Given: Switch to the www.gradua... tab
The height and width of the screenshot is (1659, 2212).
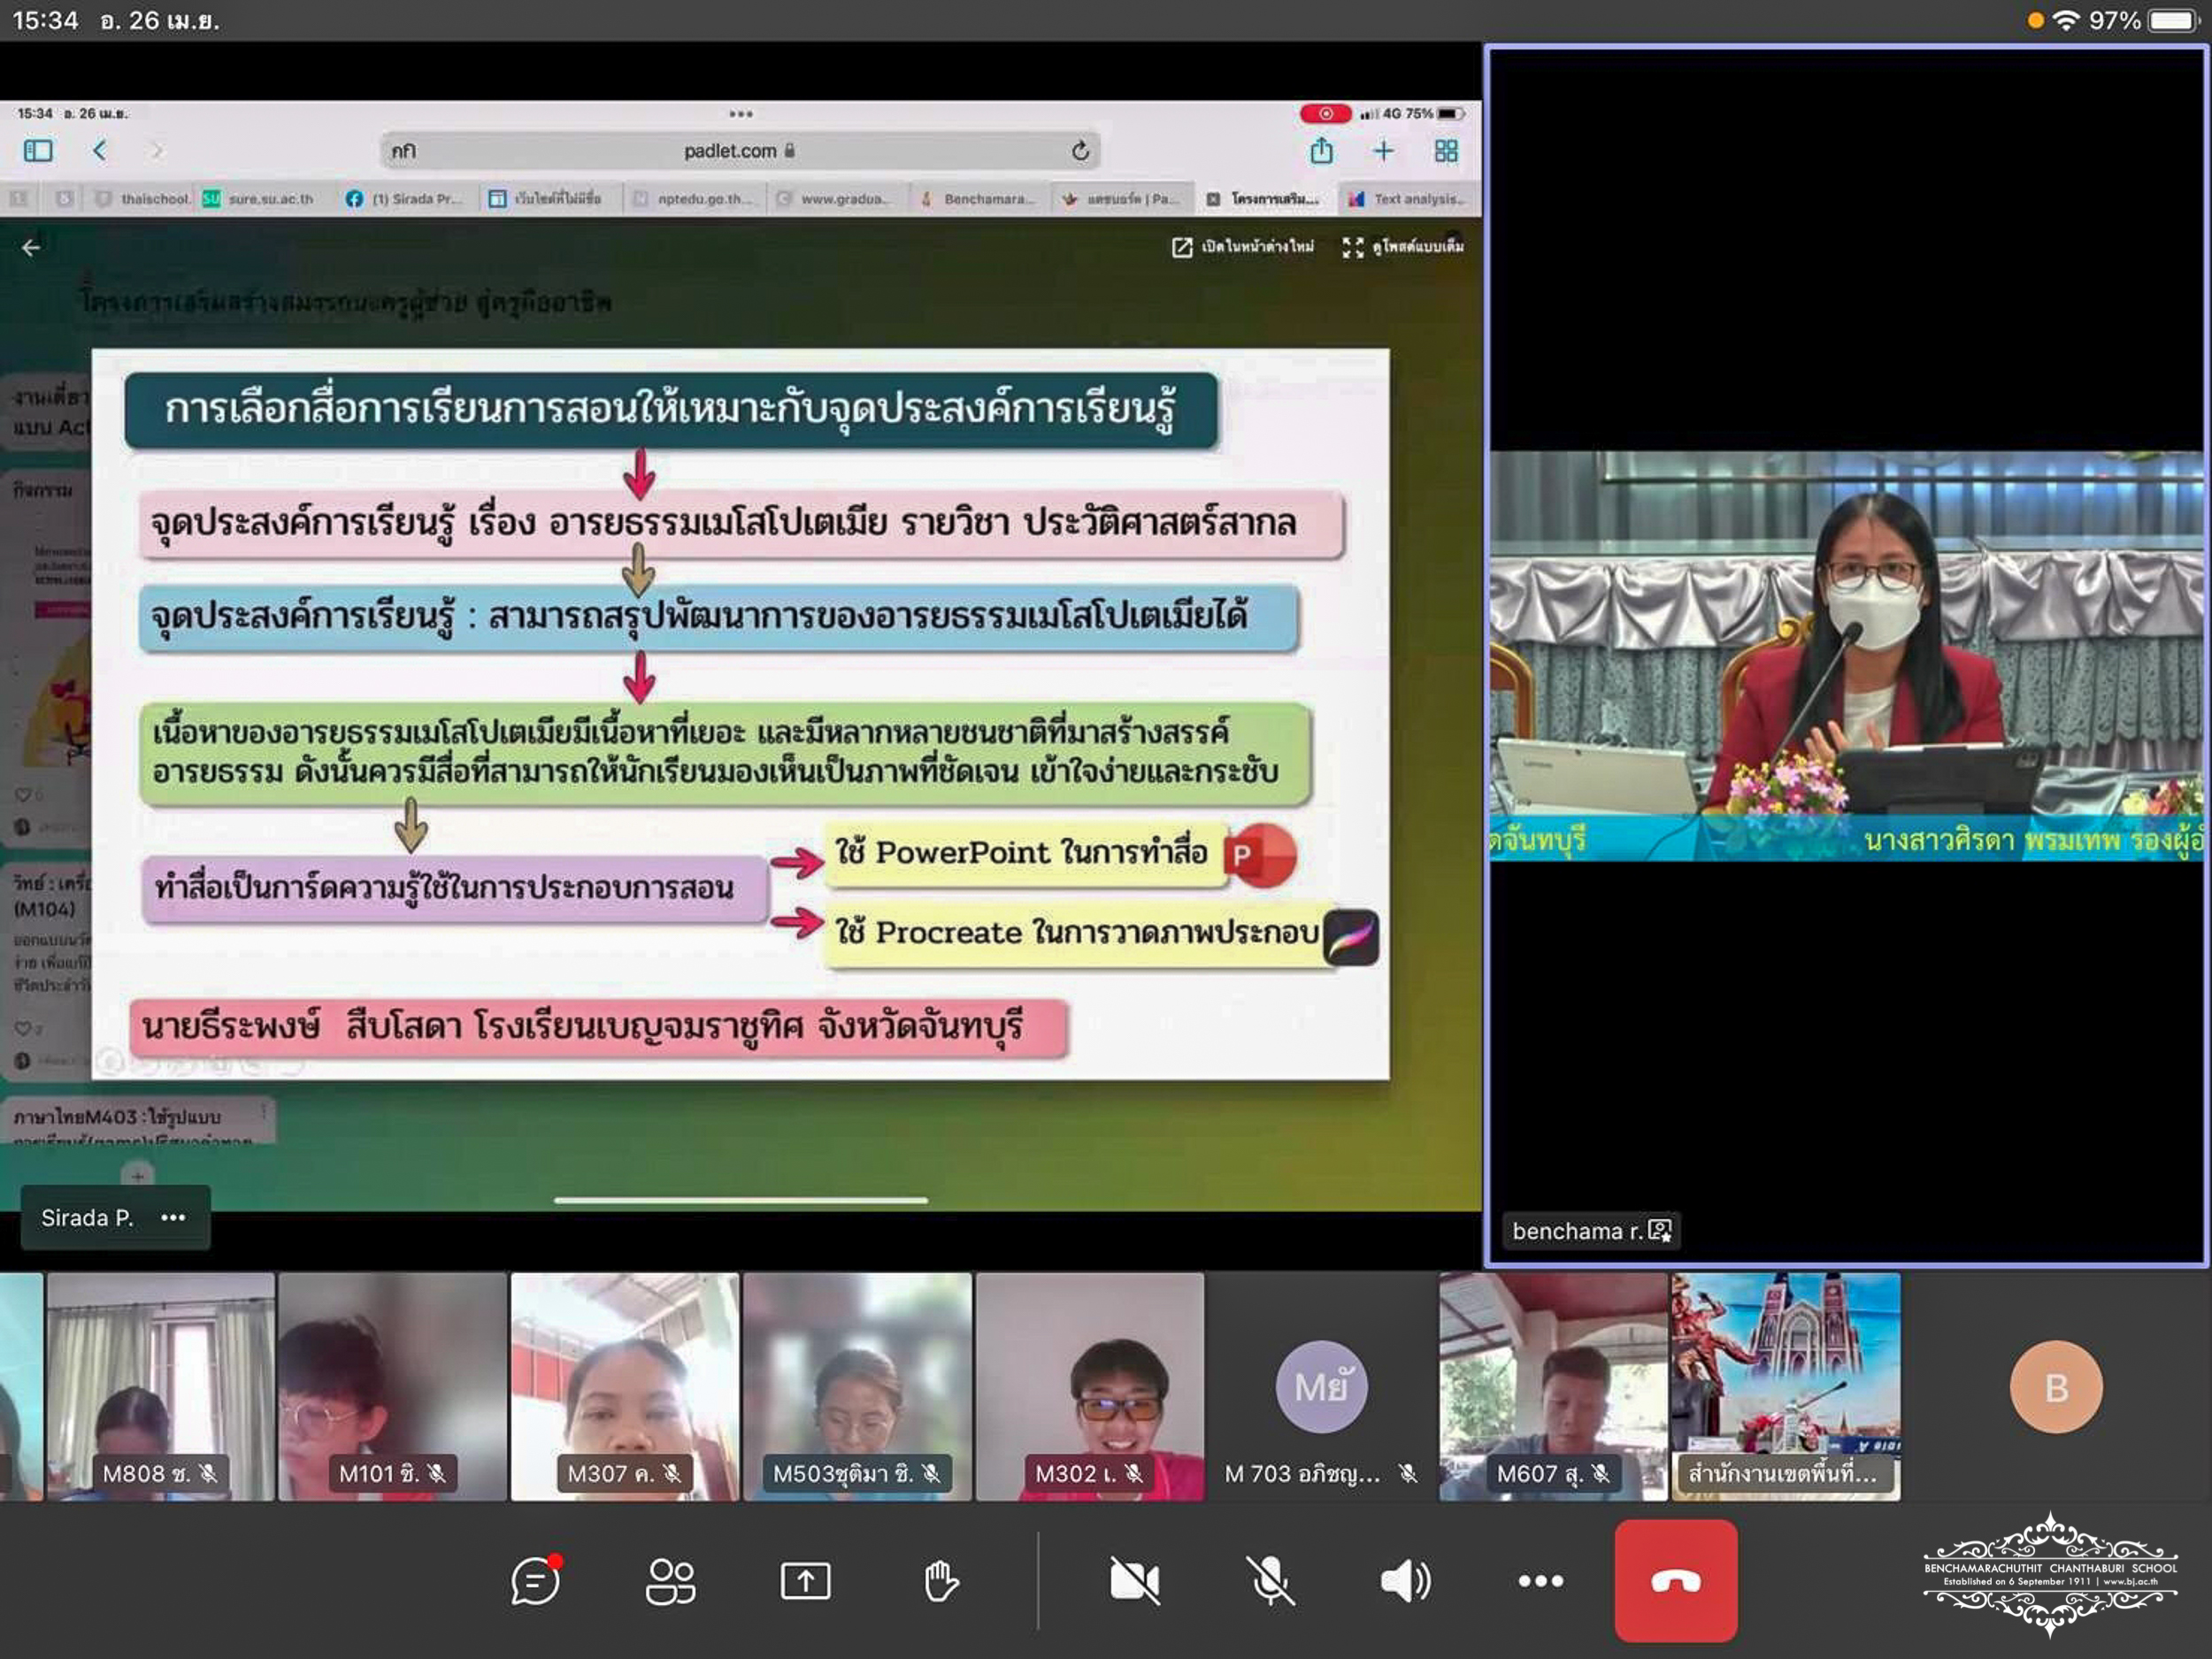Looking at the screenshot, I should (835, 199).
